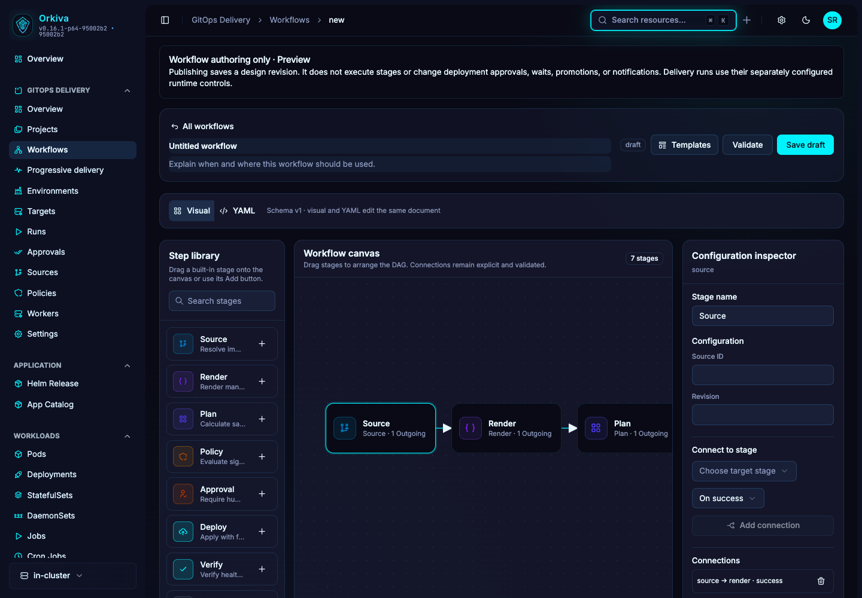Edit the Stage name field
This screenshot has width=862, height=598.
(763, 316)
